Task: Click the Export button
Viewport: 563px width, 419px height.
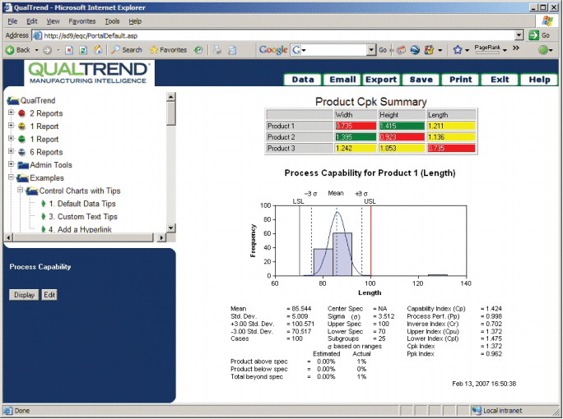Action: coord(381,80)
